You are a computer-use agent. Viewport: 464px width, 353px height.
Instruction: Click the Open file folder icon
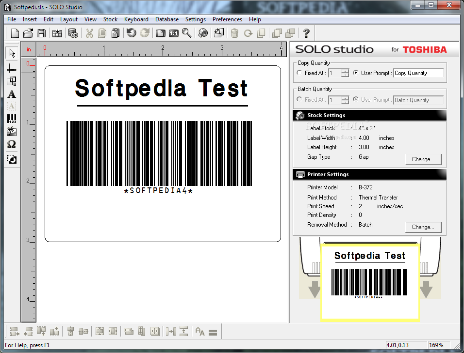[28, 33]
